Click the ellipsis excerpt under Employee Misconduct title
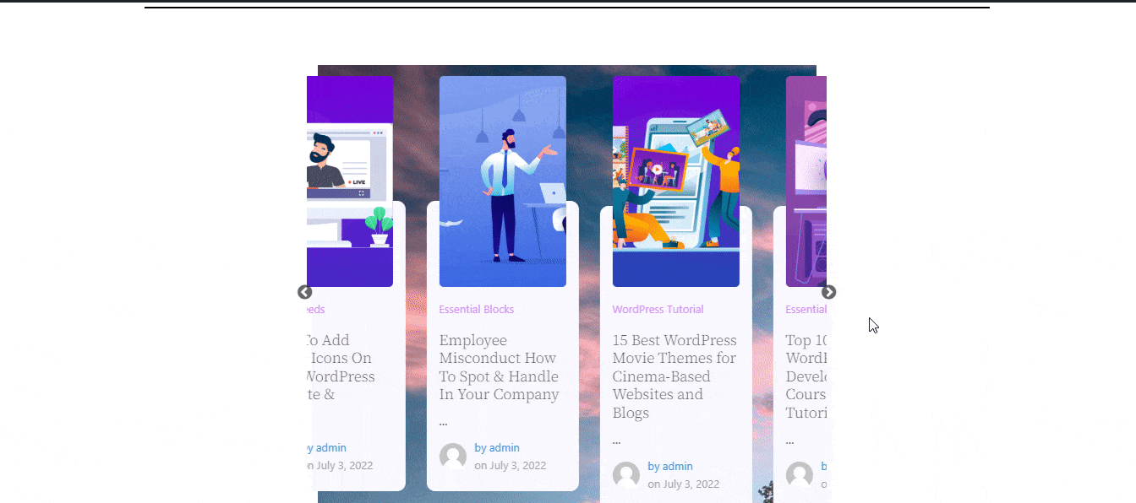This screenshot has width=1136, height=503. tap(444, 422)
